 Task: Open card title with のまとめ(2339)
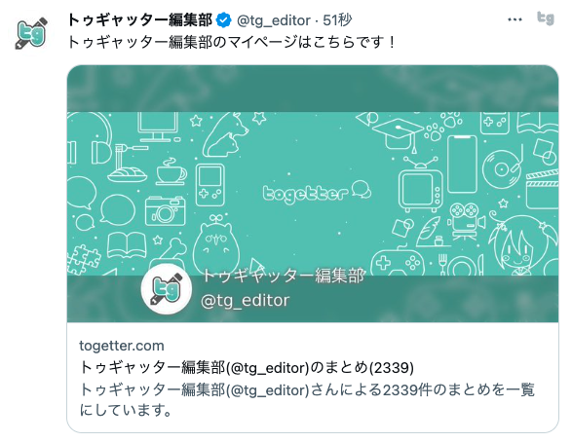(247, 367)
